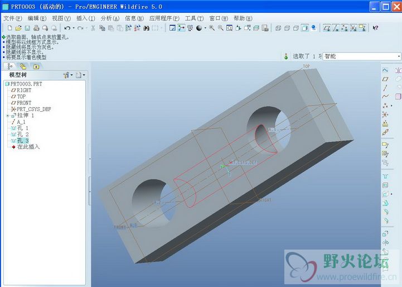Open the undo history dropdown arrow
The width and height of the screenshot is (402, 287).
(74, 28)
